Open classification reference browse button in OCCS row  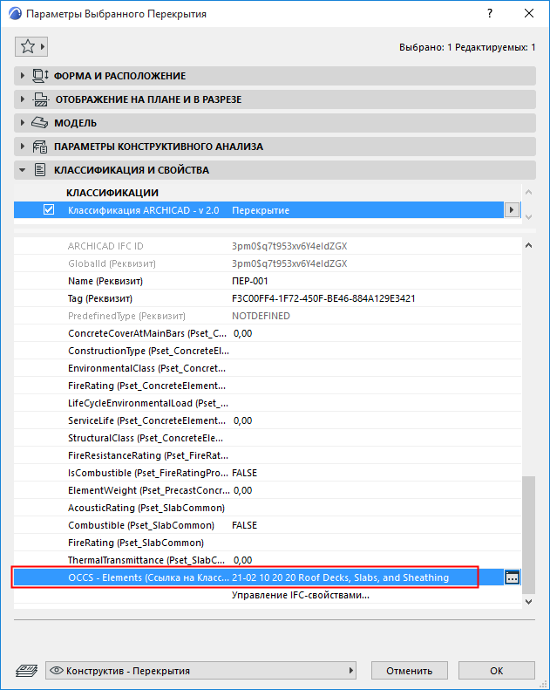513,577
